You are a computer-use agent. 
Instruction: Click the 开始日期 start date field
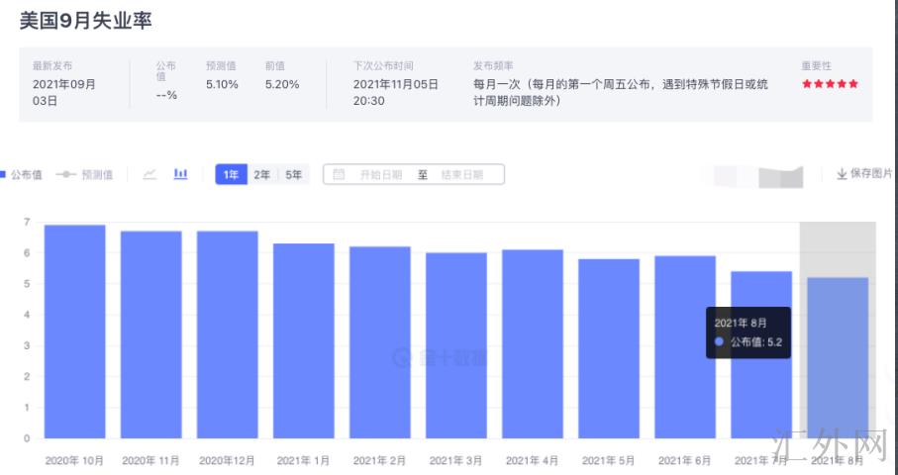coord(380,174)
